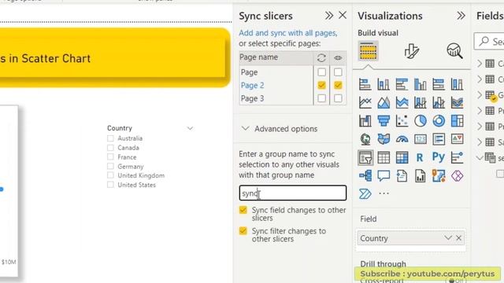This screenshot has width=504, height=283.
Task: Collapse the Visualizations pane
Action: 461,16
